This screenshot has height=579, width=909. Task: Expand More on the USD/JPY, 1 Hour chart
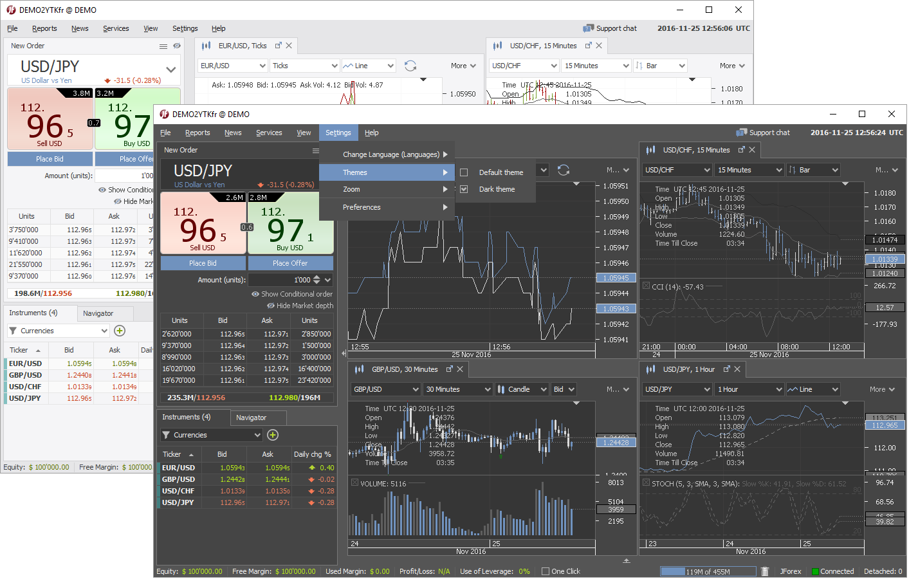click(882, 389)
